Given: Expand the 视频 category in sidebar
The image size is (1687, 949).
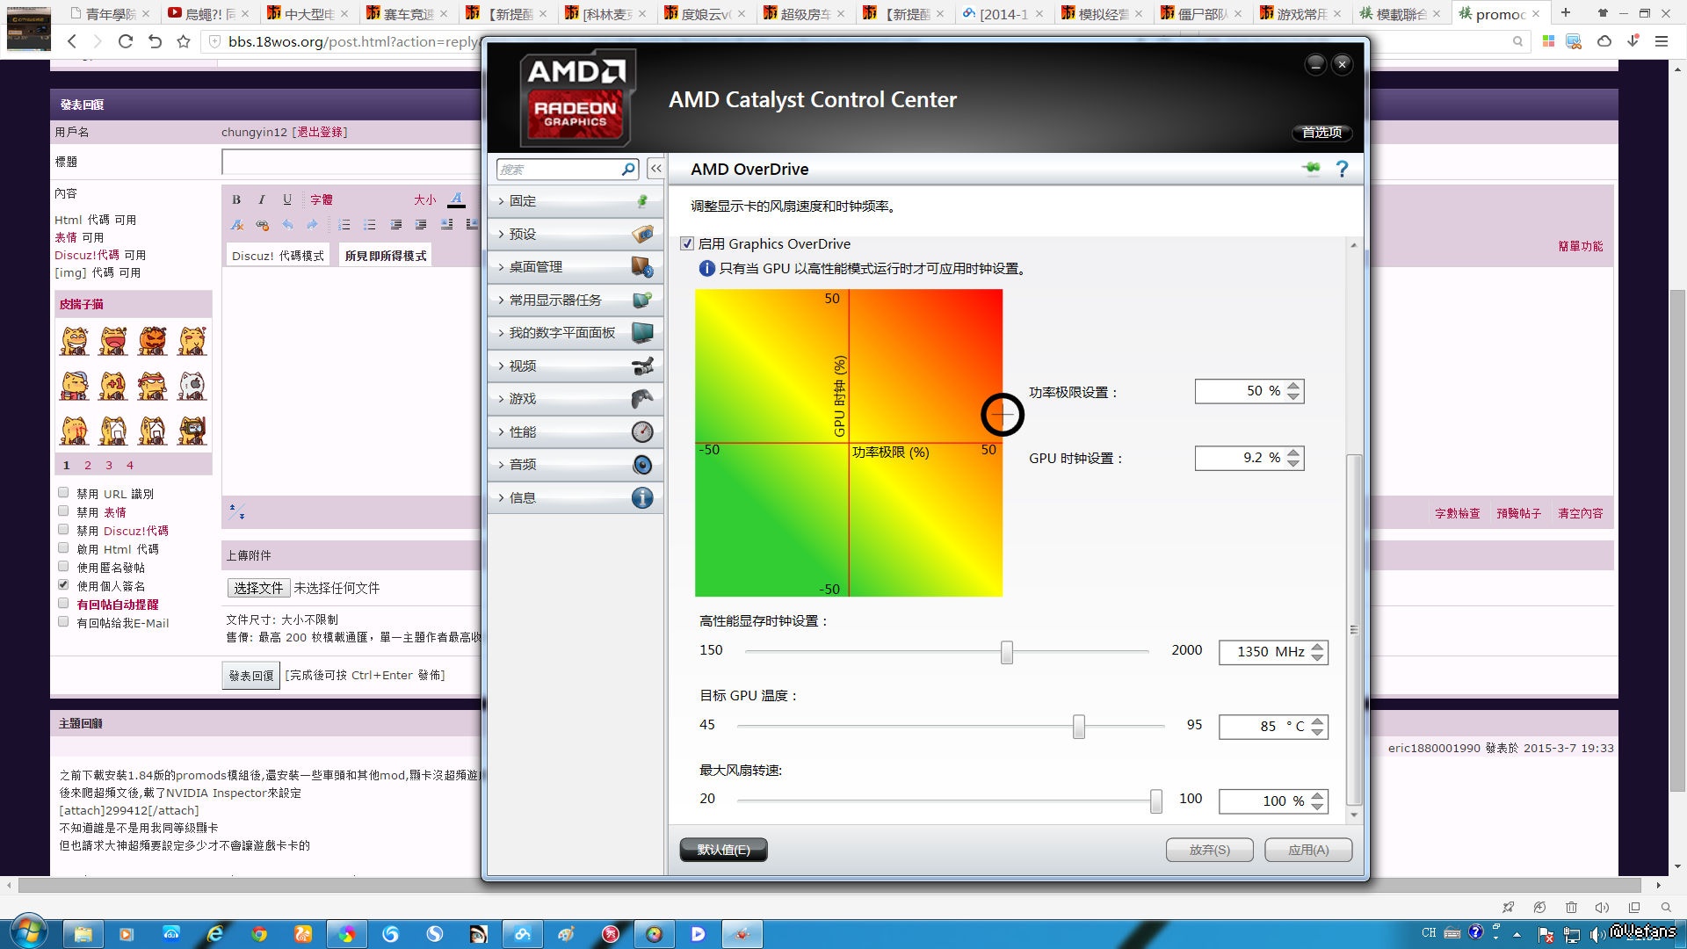Looking at the screenshot, I should pyautogui.click(x=523, y=366).
